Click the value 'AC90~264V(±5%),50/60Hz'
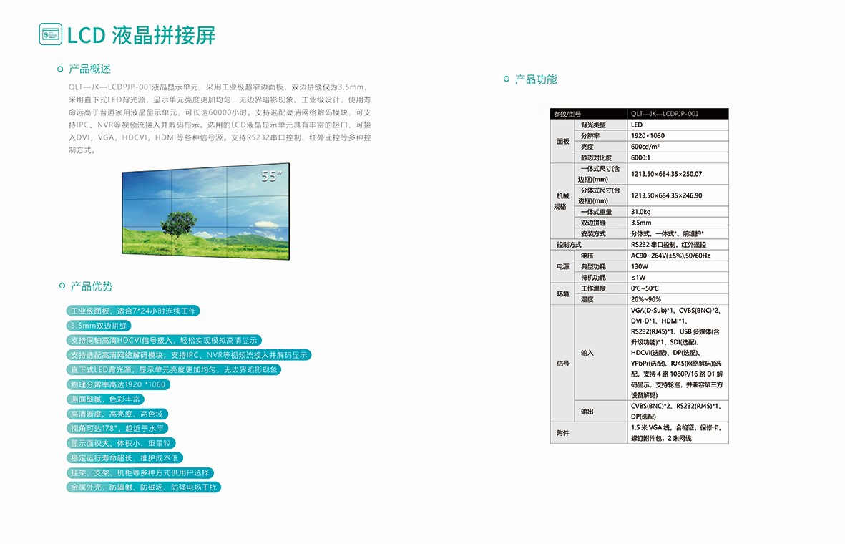845x544 pixels. pos(678,256)
